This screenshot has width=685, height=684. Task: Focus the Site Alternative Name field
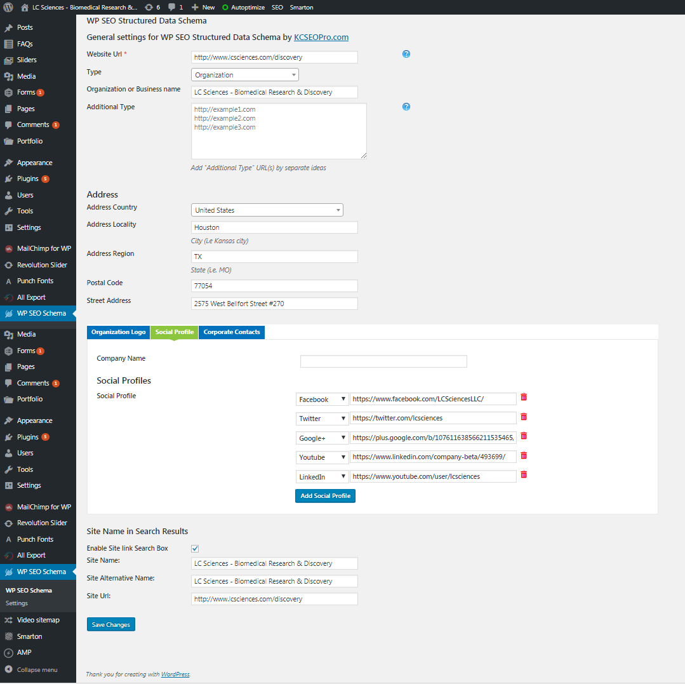point(274,581)
